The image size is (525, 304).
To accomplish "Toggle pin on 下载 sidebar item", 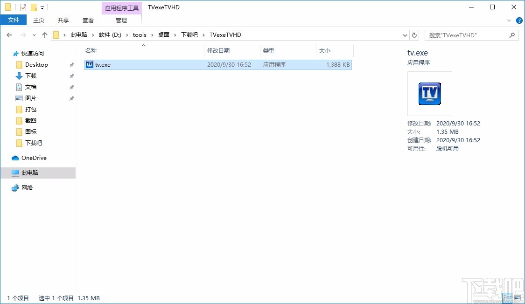I will pyautogui.click(x=71, y=76).
